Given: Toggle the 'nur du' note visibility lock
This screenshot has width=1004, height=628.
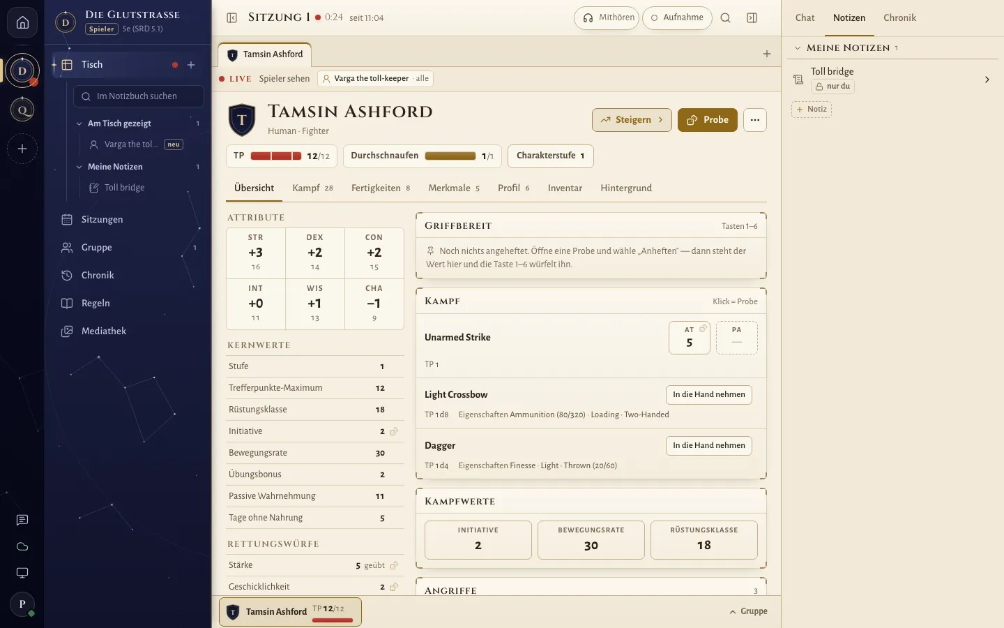Looking at the screenshot, I should 832,87.
